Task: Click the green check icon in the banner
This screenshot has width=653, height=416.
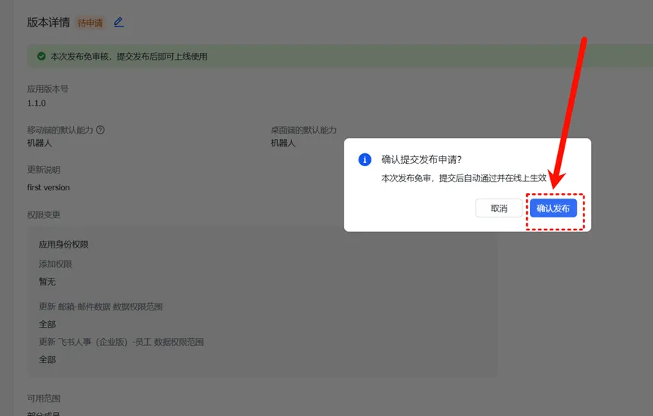Action: (x=42, y=56)
